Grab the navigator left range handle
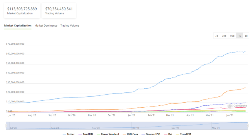This screenshot has height=139, width=249. point(6,126)
